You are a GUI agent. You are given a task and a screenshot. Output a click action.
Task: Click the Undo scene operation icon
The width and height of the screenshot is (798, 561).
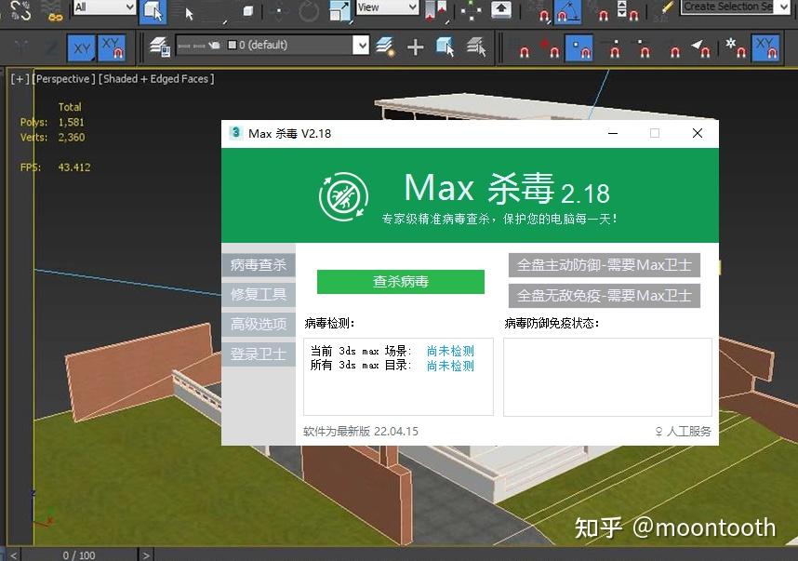click(5, 11)
